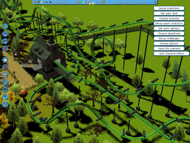This screenshot has width=190, height=143.
Task: Click the orange pumpkin scenery
Action: pyautogui.click(x=23, y=92)
